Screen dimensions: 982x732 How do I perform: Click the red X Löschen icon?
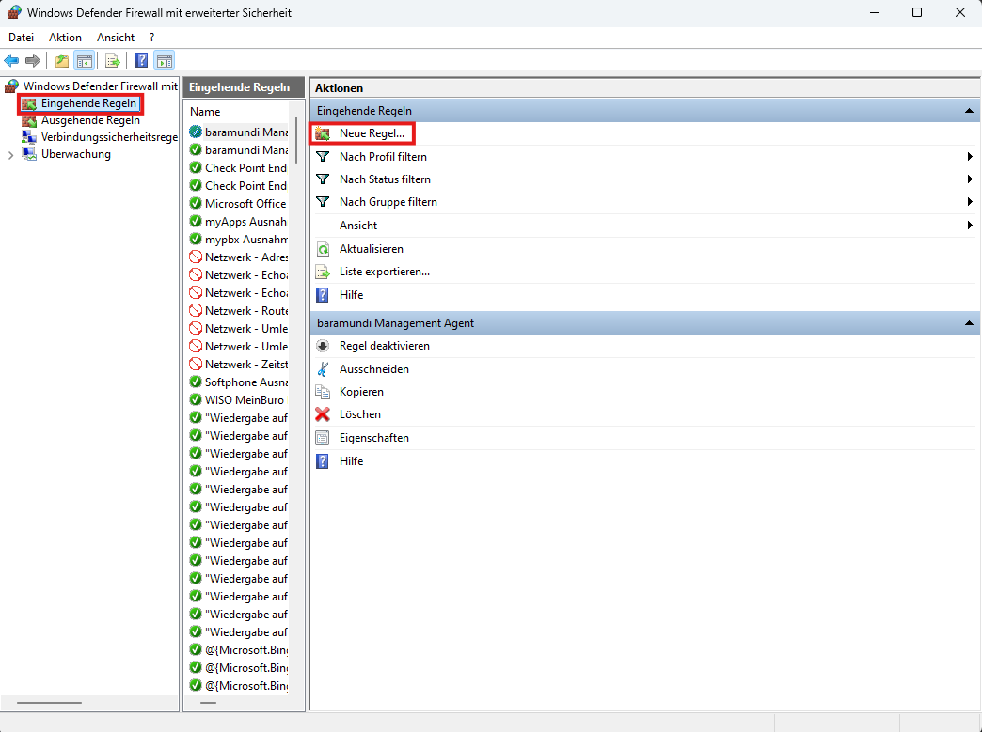(x=323, y=414)
